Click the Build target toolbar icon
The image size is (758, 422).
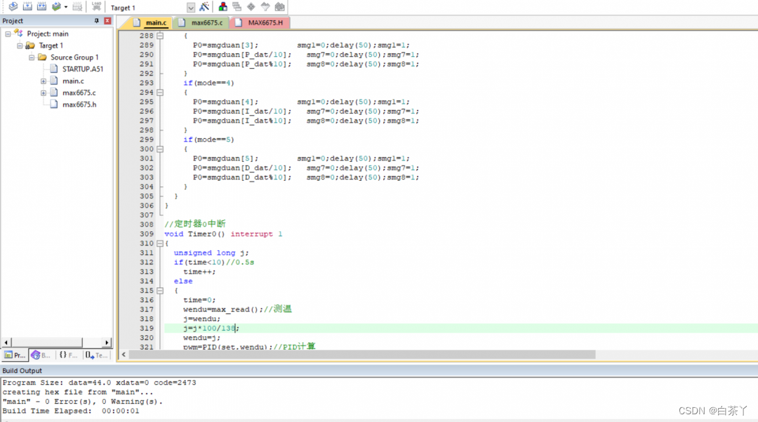click(27, 7)
